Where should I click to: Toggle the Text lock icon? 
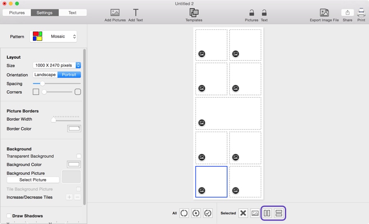point(264,13)
